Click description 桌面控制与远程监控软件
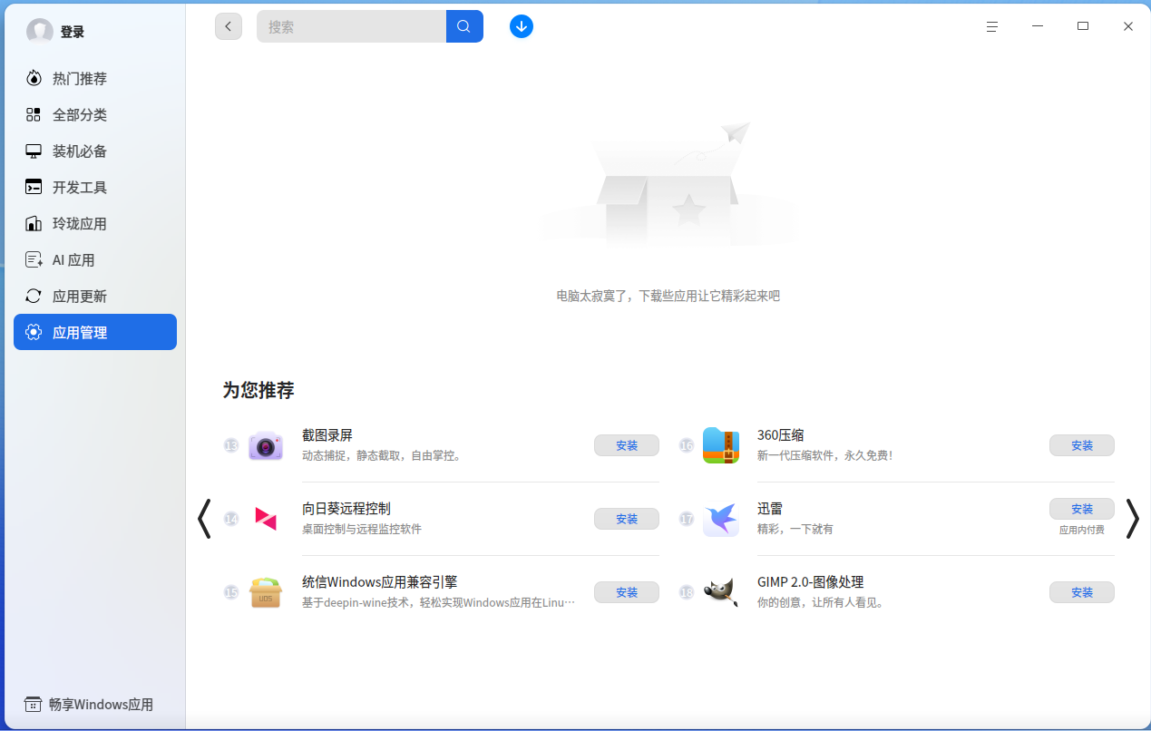This screenshot has width=1151, height=731. 362,529
